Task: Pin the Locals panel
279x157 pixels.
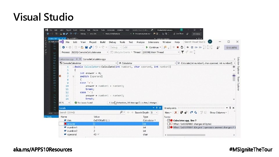Action: coord(157,108)
